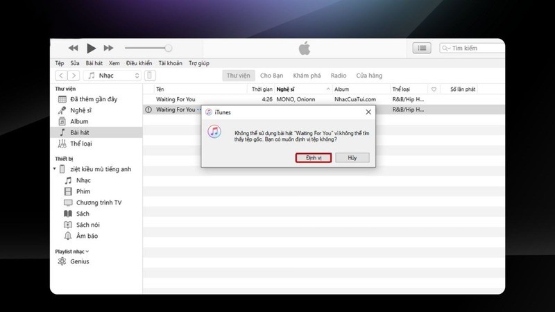
Task: Click the Tìm kiếm search field
Action: (x=472, y=48)
